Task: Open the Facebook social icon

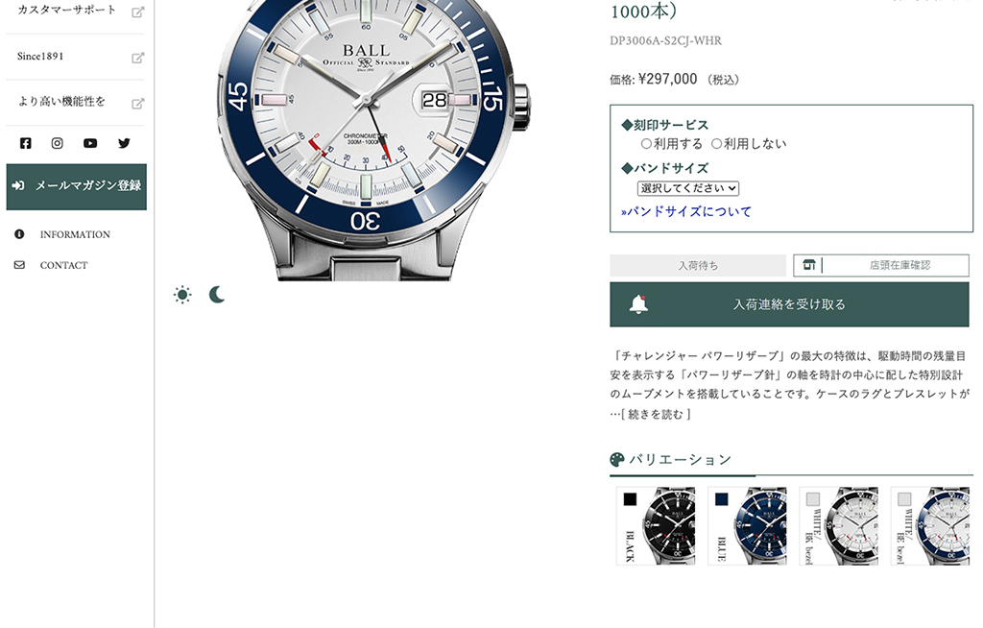Action: pyautogui.click(x=25, y=143)
